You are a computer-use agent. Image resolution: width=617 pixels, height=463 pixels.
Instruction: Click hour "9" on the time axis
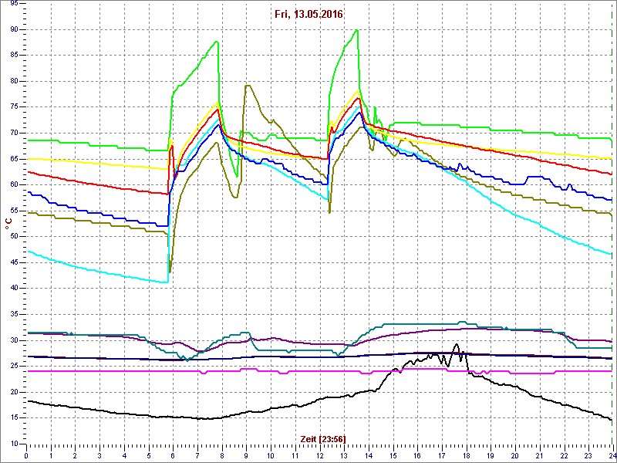[x=246, y=457]
